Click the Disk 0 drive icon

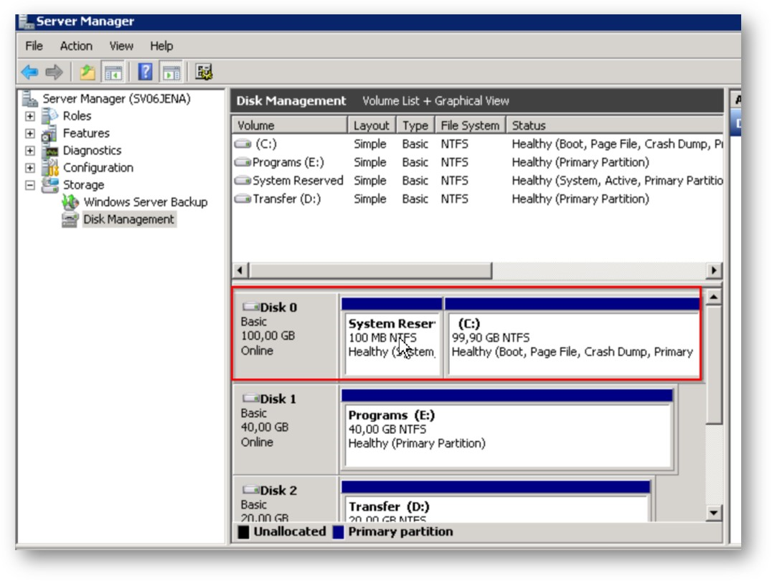(250, 307)
